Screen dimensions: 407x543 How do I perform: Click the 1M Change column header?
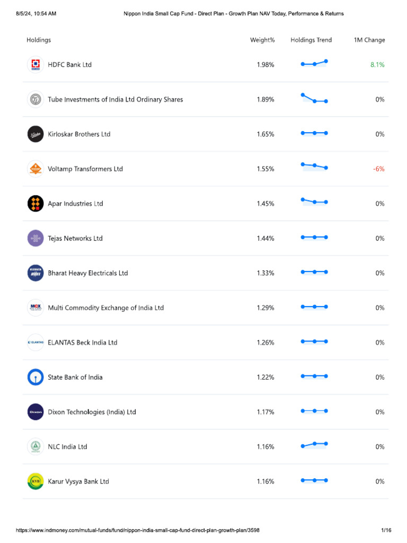pyautogui.click(x=369, y=40)
